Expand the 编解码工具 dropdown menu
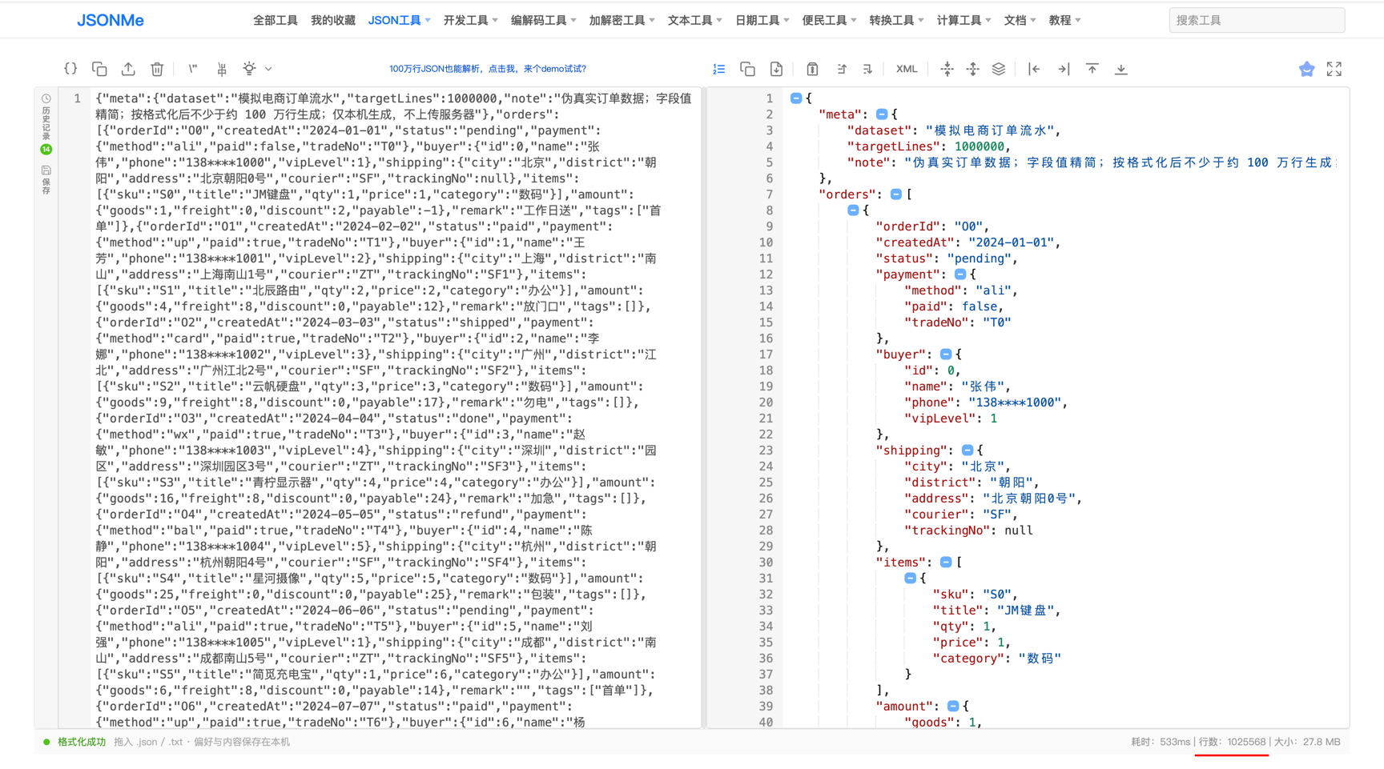Screen dimensions: 1384x769 544,20
